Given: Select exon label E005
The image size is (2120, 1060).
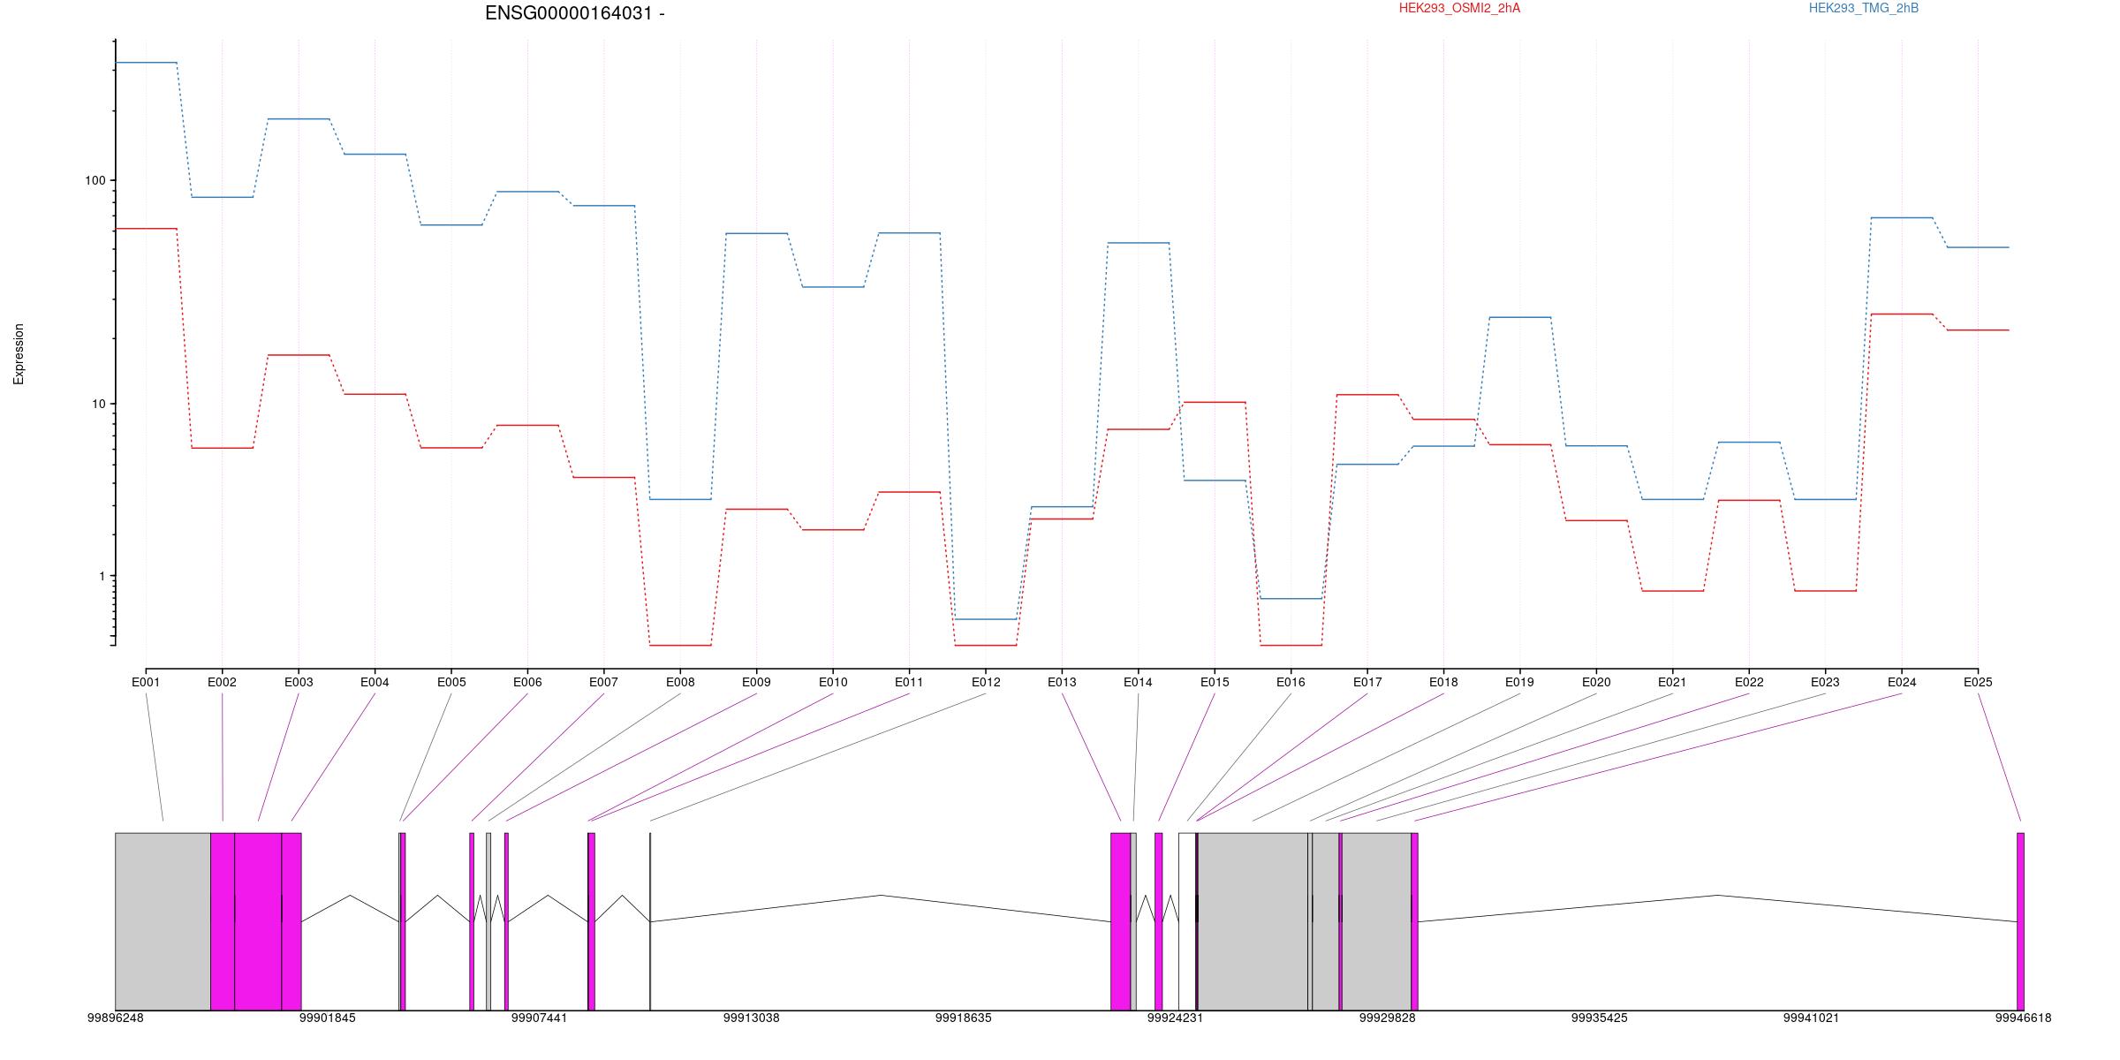Looking at the screenshot, I should pos(451,682).
